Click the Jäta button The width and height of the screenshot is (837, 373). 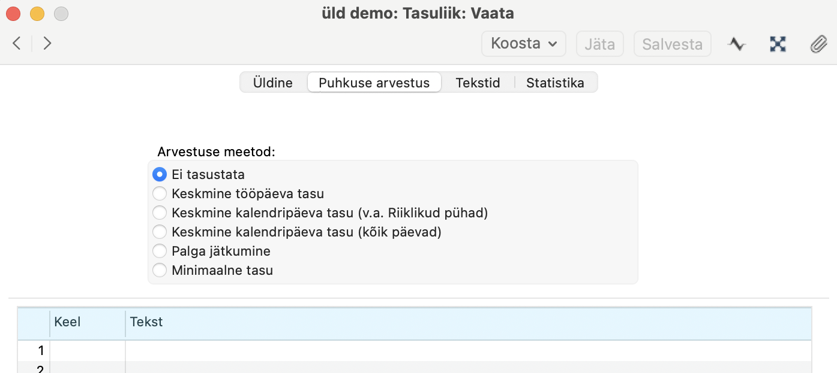click(600, 44)
